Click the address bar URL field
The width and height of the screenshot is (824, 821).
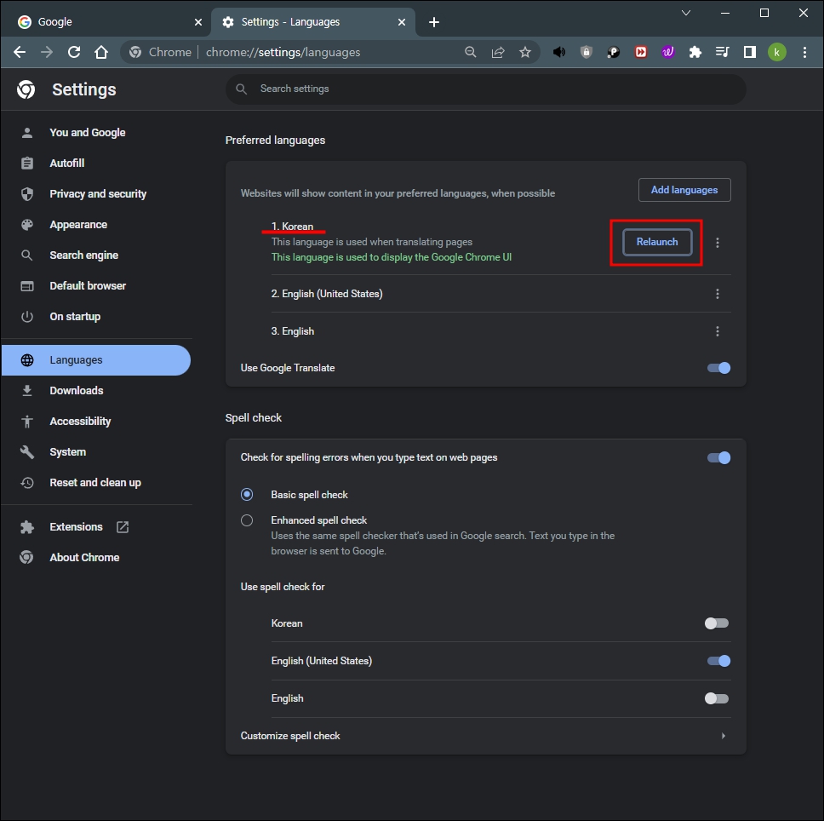tap(331, 52)
